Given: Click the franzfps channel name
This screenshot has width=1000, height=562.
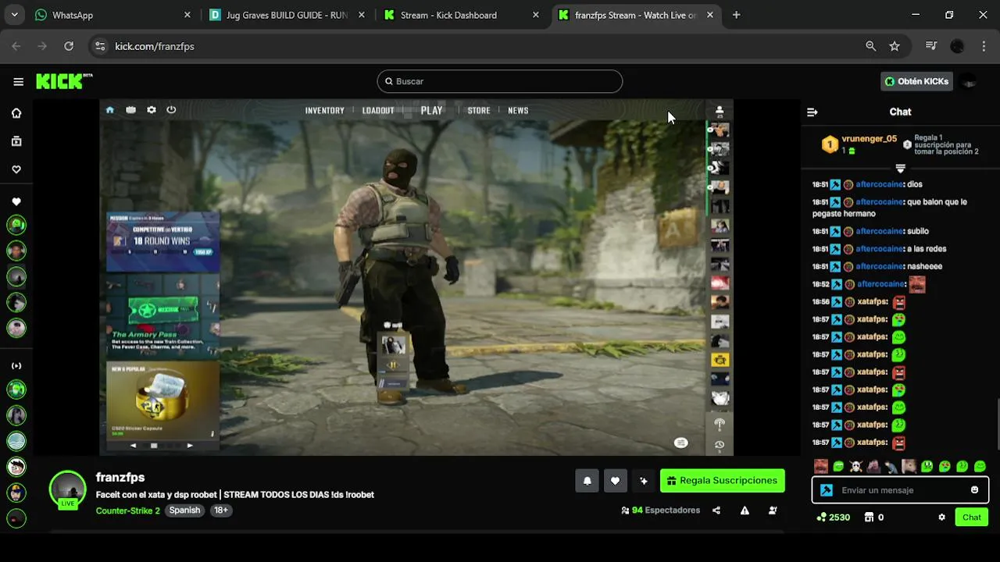Looking at the screenshot, I should (x=120, y=478).
